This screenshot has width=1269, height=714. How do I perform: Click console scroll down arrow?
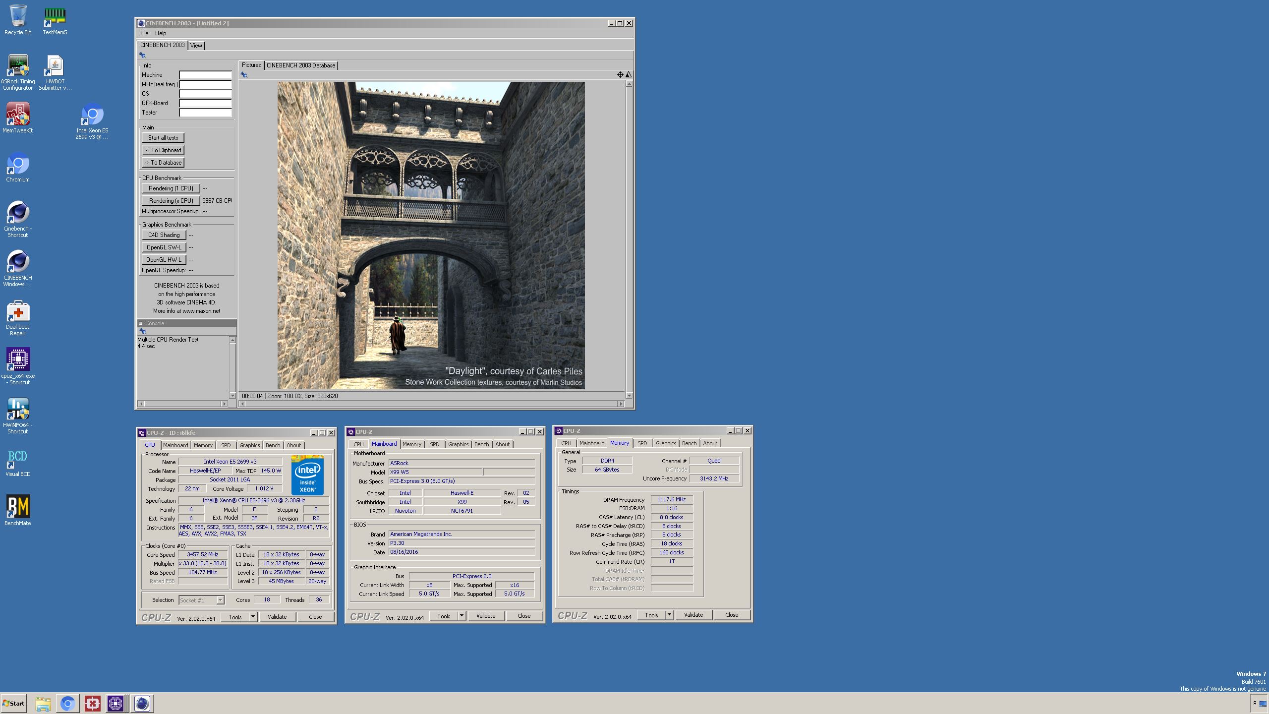(x=232, y=396)
